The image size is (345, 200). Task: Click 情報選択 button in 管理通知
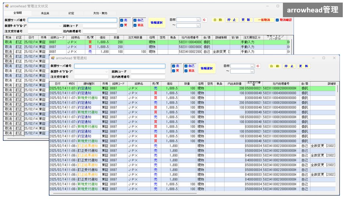click(206, 68)
